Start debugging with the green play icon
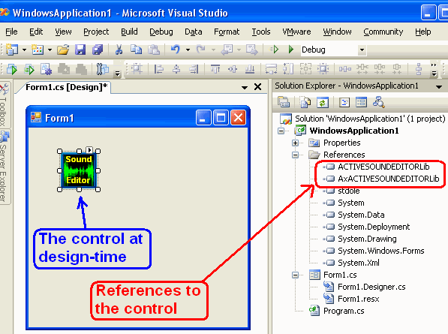 [291, 50]
